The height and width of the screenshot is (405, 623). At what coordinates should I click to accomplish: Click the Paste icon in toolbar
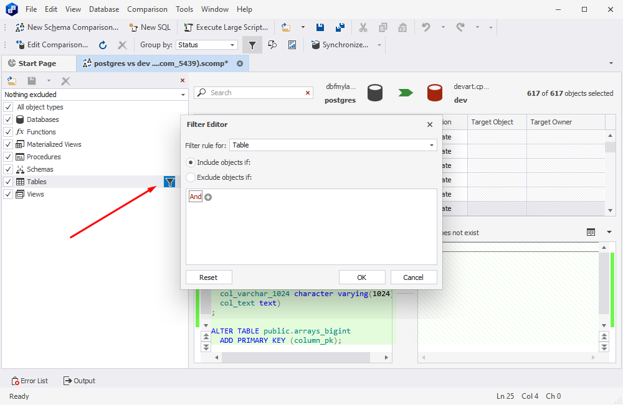pos(402,27)
